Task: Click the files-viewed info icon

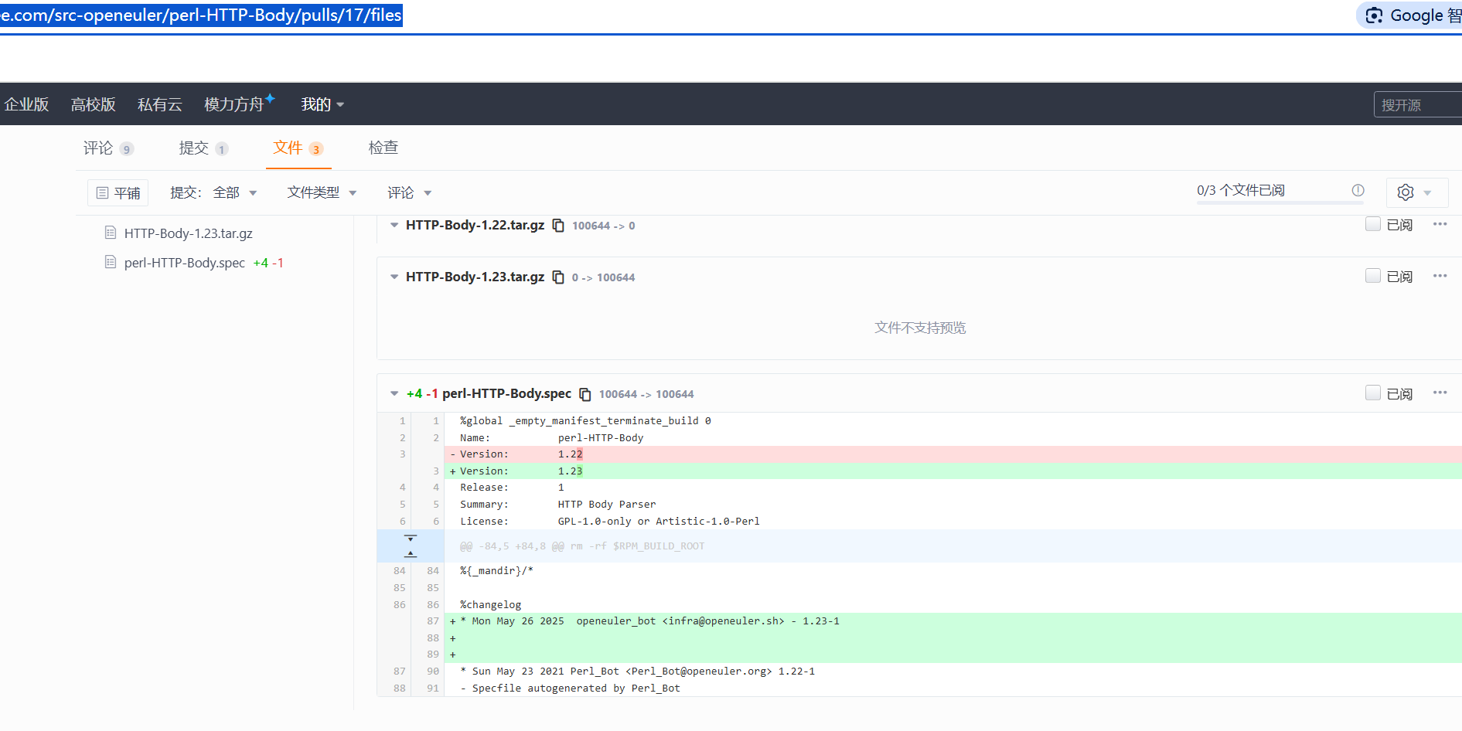Action: point(1358,190)
